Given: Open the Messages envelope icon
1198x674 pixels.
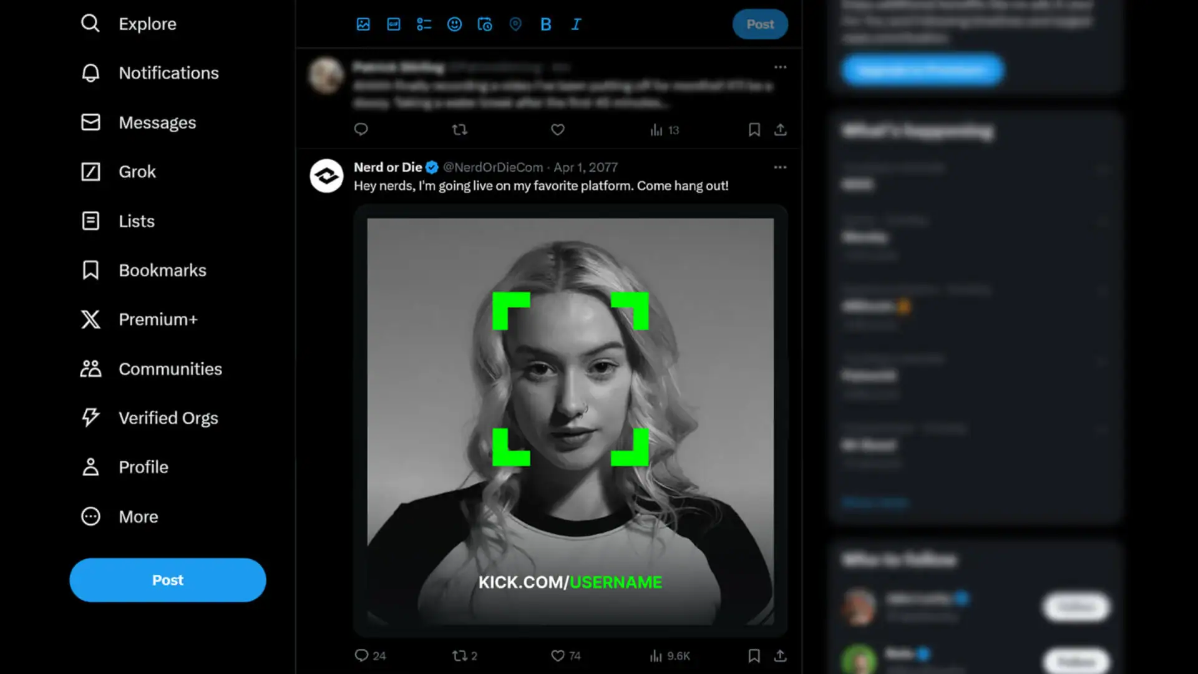Looking at the screenshot, I should tap(90, 122).
